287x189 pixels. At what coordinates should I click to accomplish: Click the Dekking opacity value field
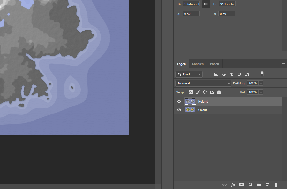[x=253, y=83]
